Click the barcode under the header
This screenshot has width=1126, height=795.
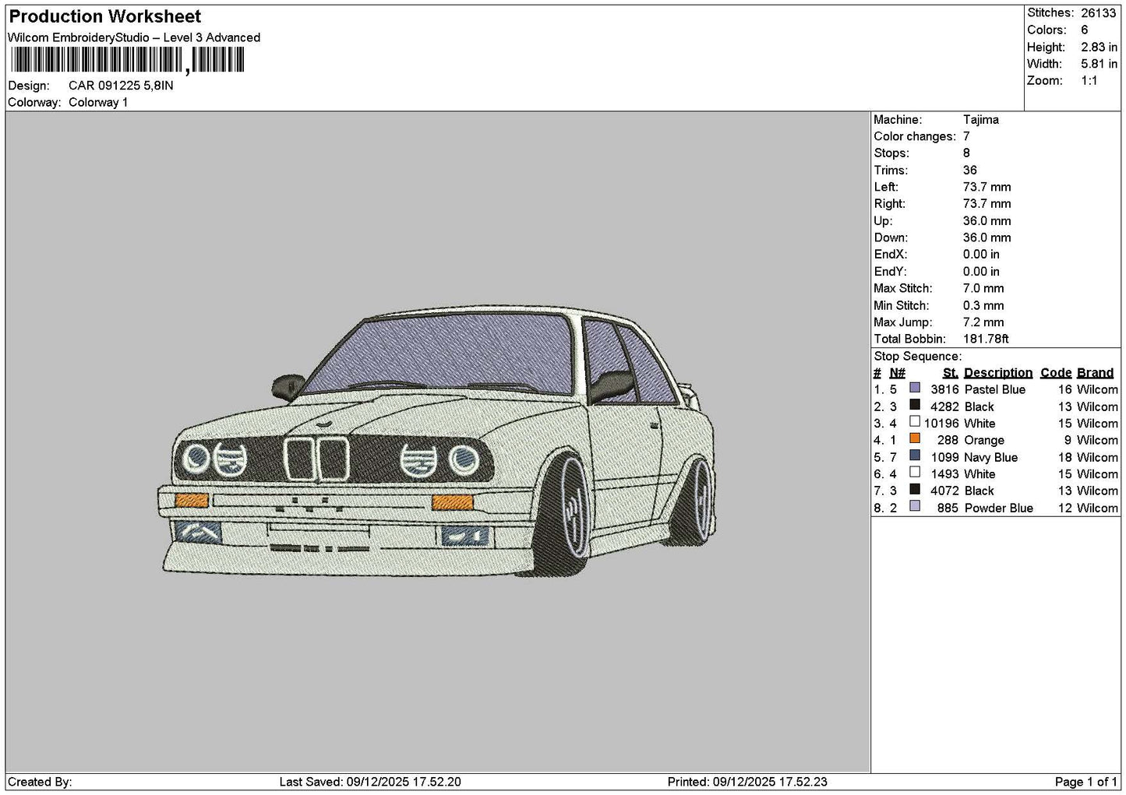coord(128,61)
